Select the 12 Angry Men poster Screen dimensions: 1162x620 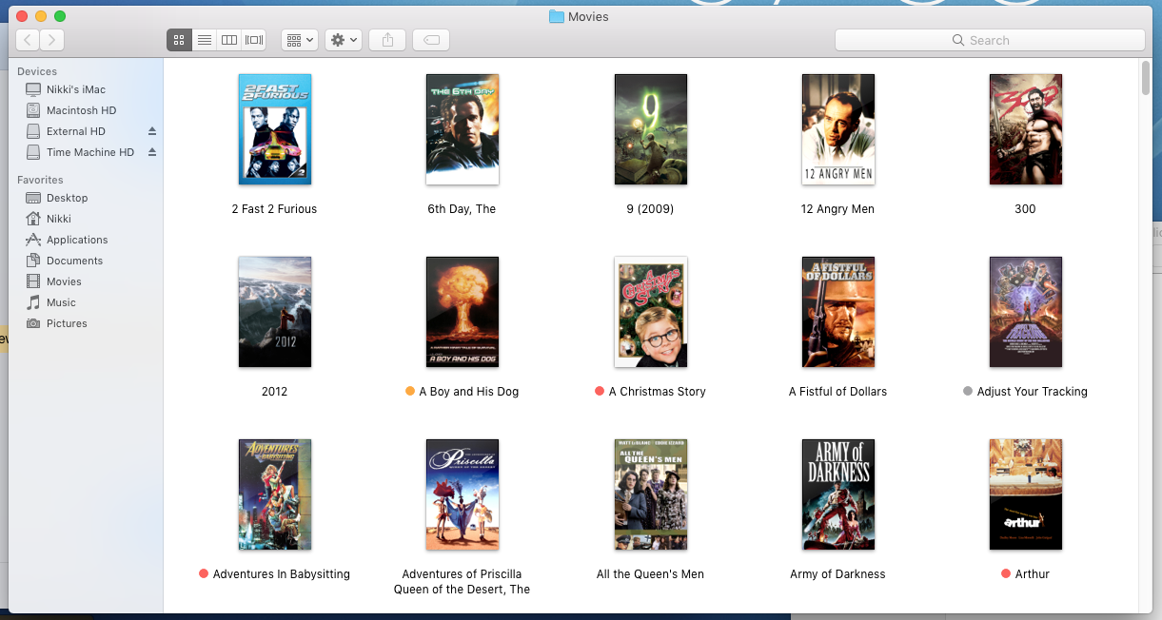click(837, 129)
